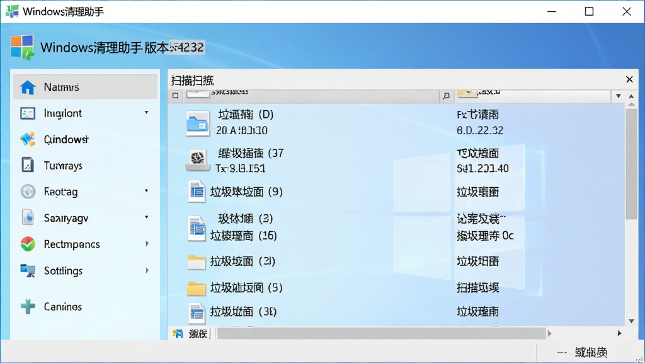Expand the Raotag submenu arrow
645x363 pixels.
(146, 191)
